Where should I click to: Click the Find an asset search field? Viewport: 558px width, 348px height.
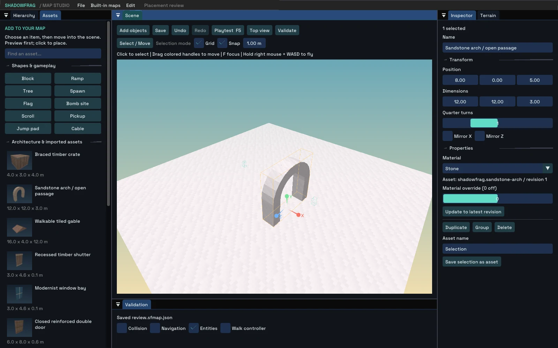53,54
